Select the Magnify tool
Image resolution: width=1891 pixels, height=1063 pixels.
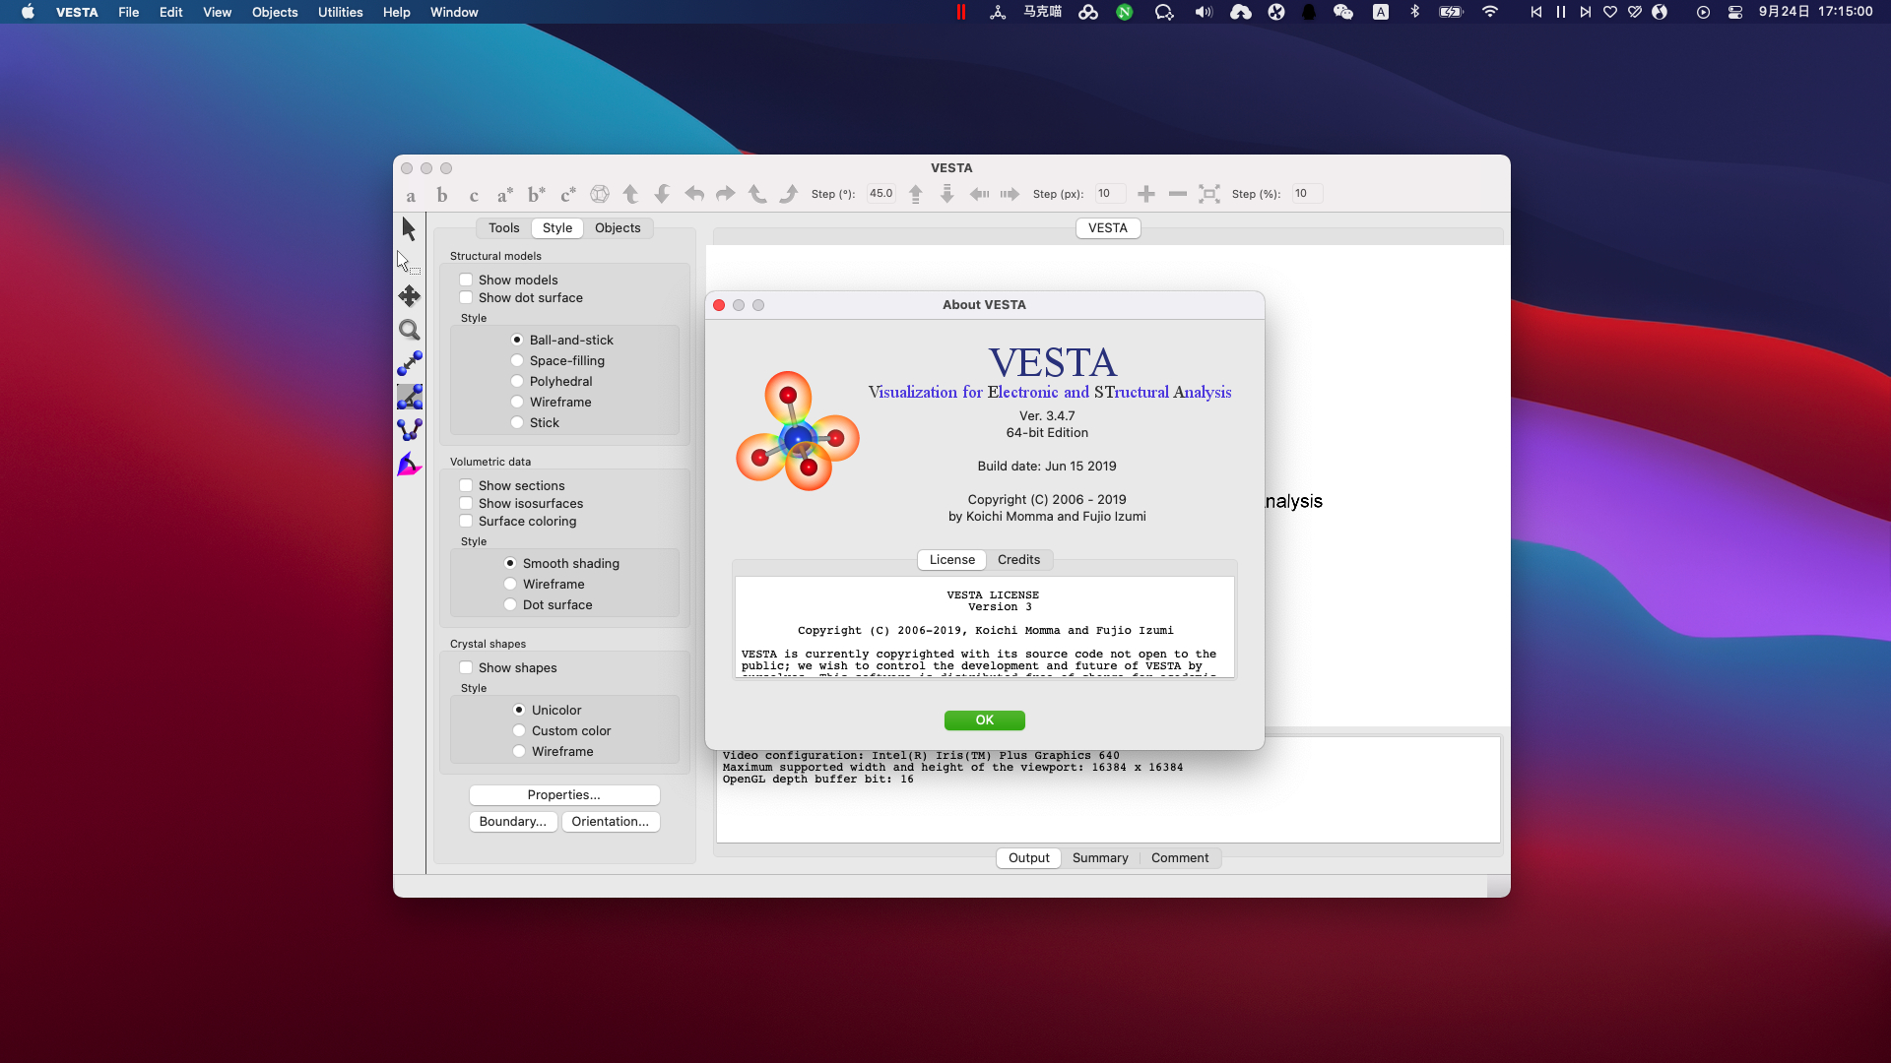point(409,330)
